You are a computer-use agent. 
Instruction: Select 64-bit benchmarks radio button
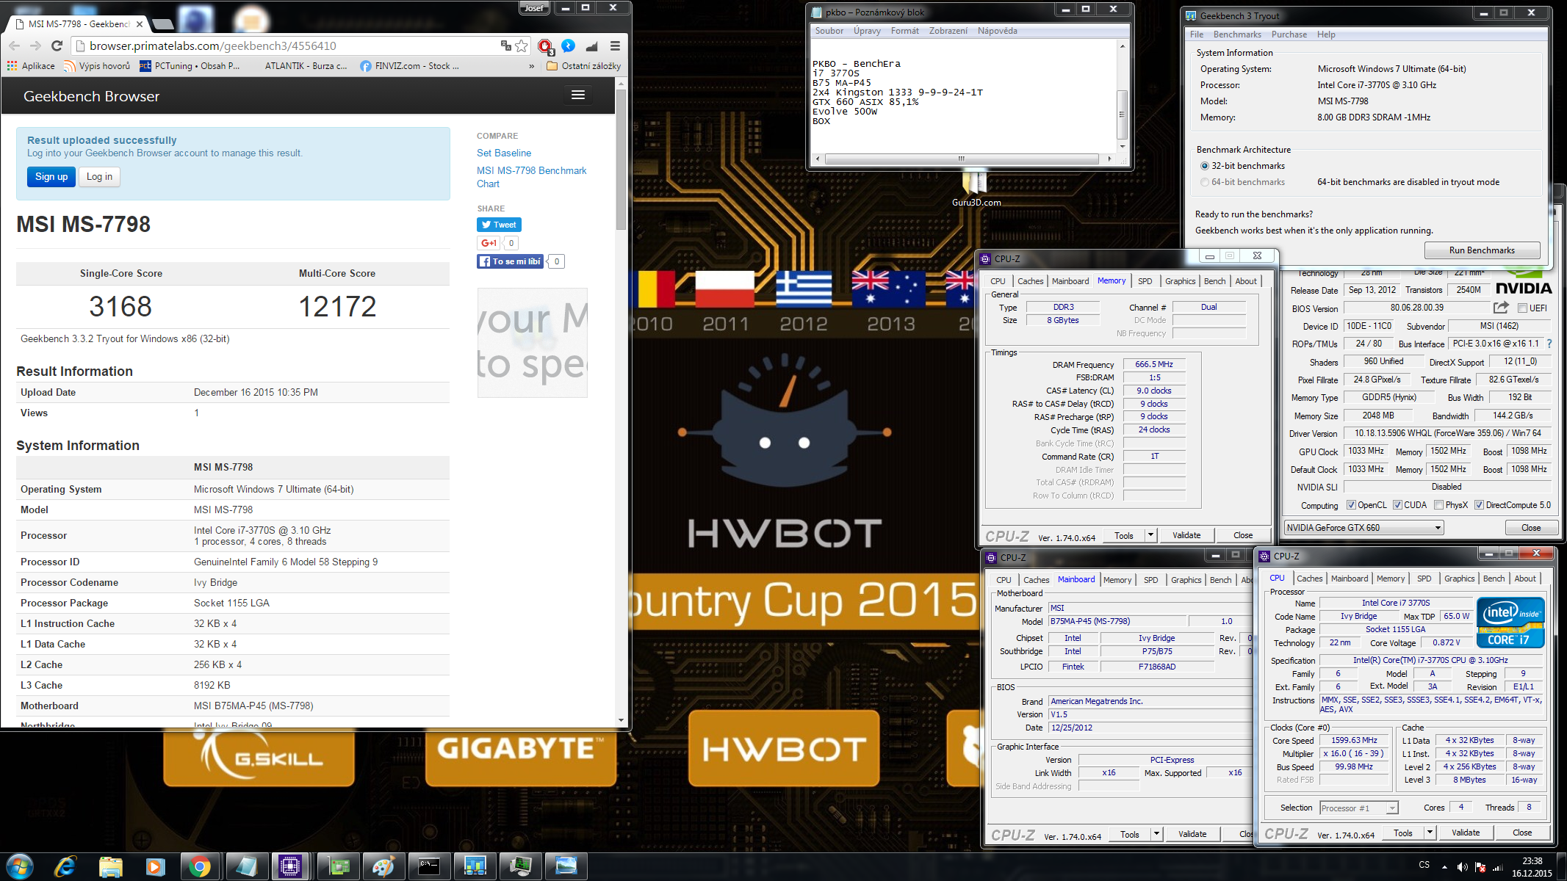(1205, 182)
